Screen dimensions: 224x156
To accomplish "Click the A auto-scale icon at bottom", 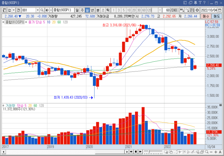I will [x=220, y=152].
